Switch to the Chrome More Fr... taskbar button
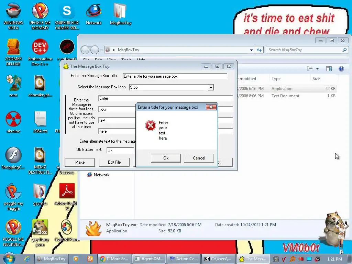The height and width of the screenshot is (264, 352). (114, 259)
